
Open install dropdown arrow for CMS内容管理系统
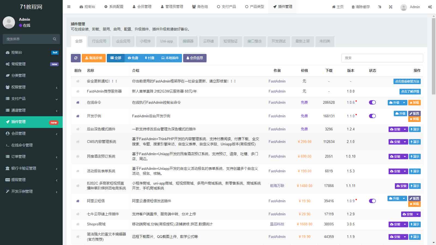point(405,142)
